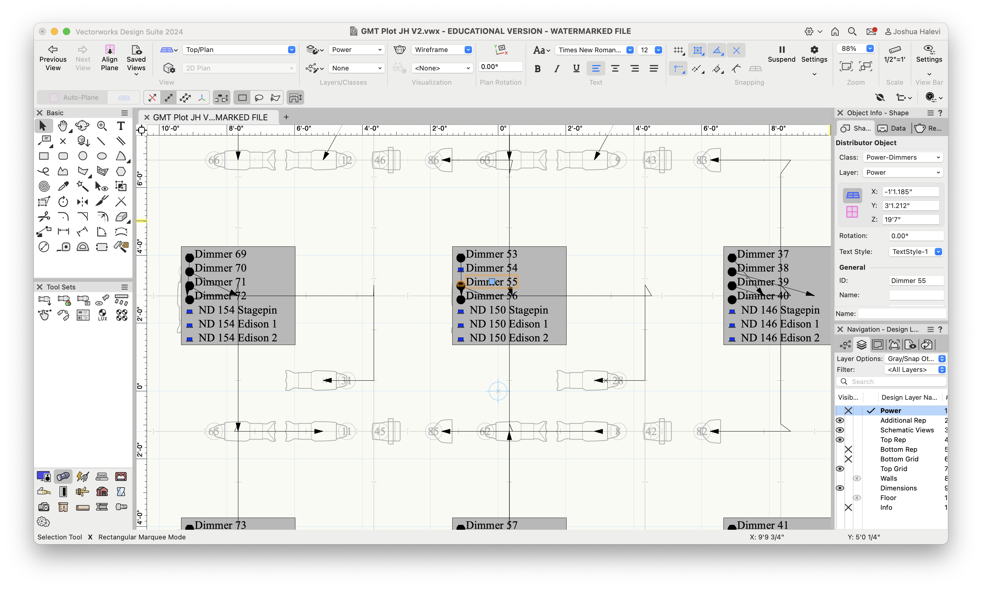Select the Rectangle tool

point(44,156)
